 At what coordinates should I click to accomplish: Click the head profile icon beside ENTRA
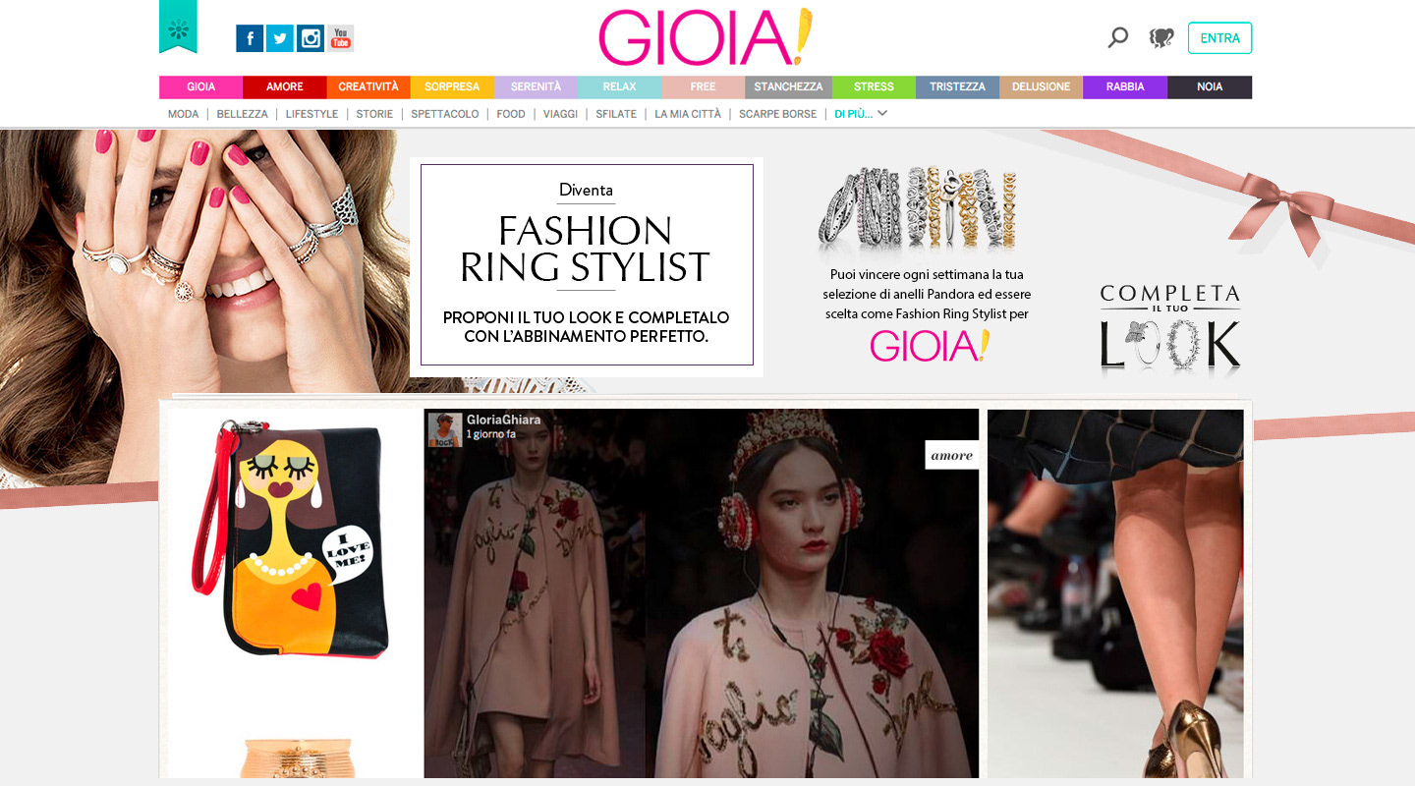click(x=1161, y=38)
